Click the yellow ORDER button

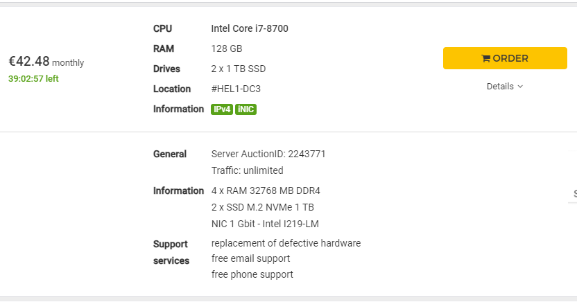[x=505, y=58]
